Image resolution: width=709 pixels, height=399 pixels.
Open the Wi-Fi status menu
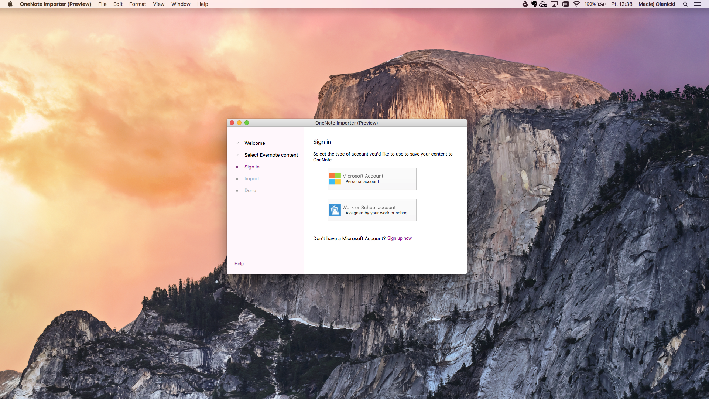point(576,4)
